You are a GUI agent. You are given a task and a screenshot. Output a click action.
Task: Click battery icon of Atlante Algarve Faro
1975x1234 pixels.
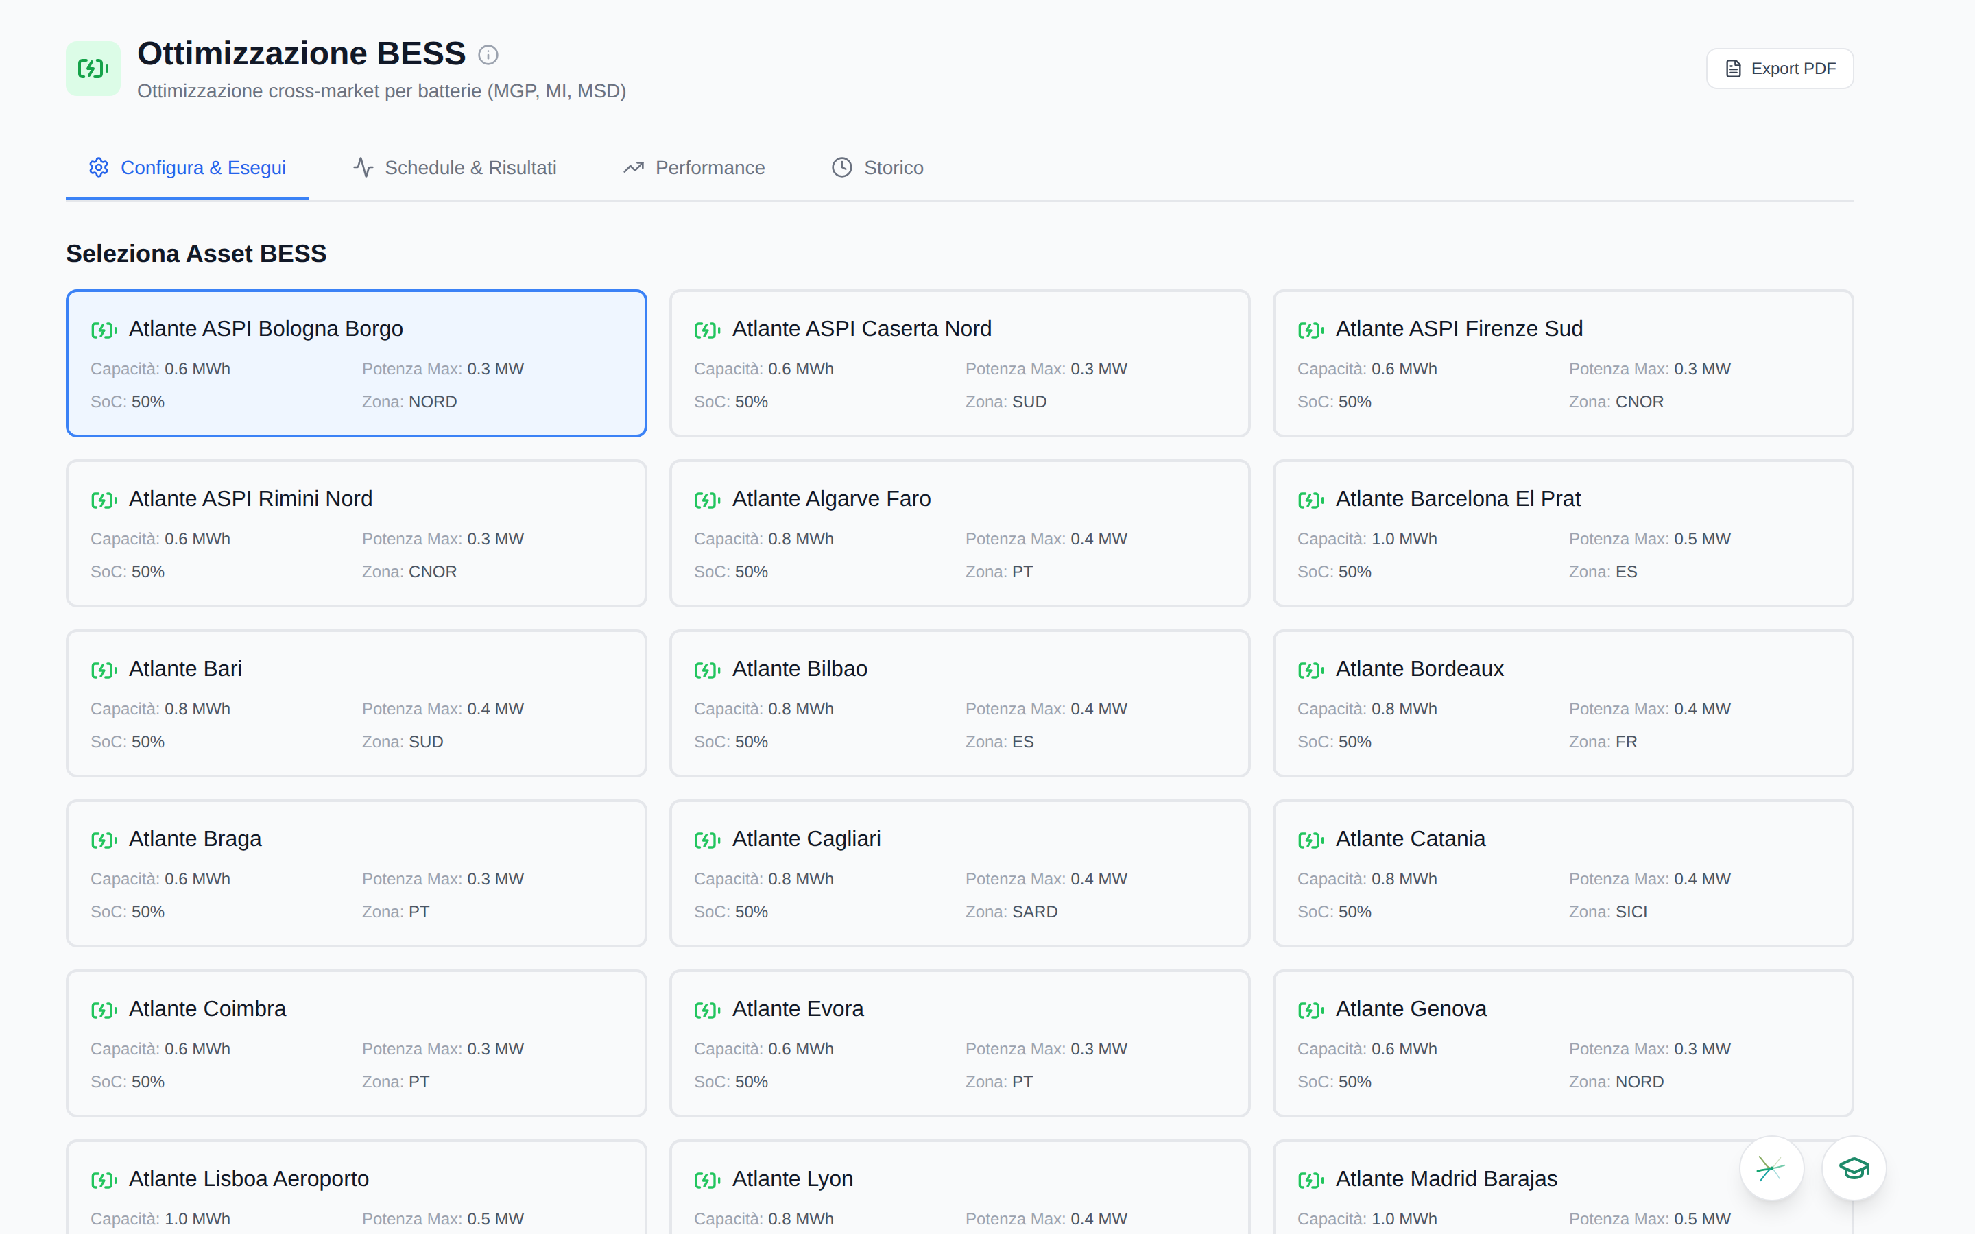coord(708,500)
